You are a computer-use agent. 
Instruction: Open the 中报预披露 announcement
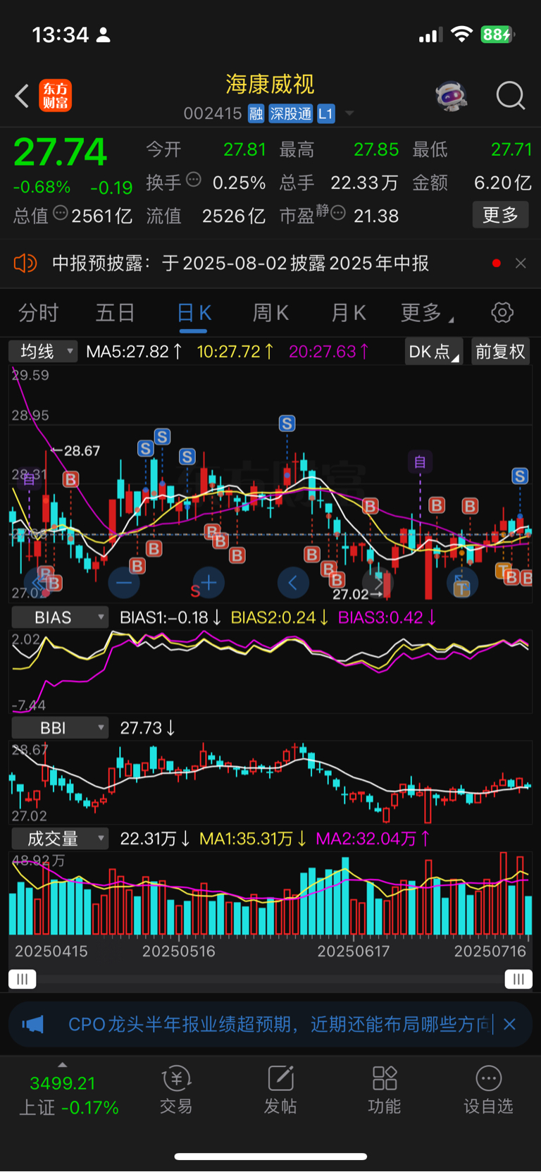coord(240,264)
